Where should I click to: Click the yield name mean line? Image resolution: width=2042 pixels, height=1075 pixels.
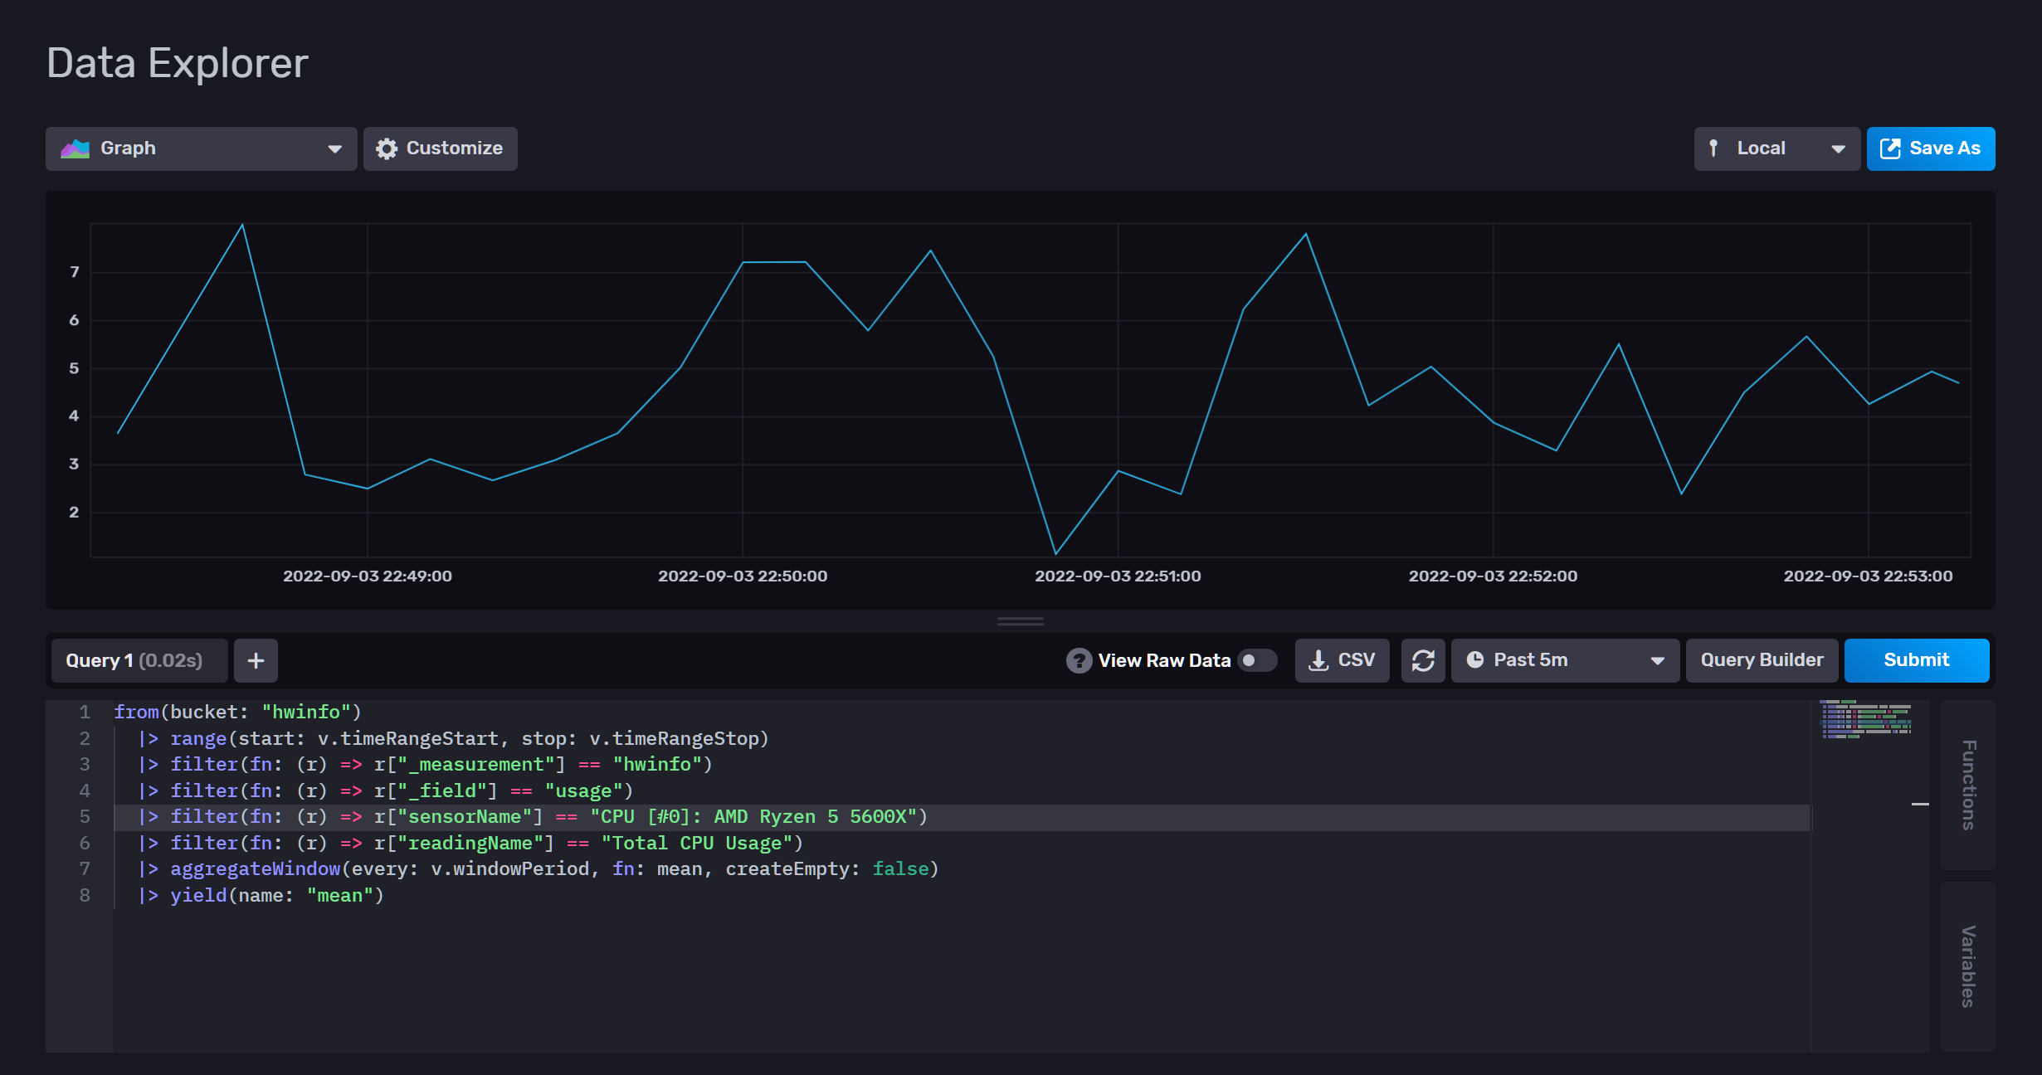[261, 895]
